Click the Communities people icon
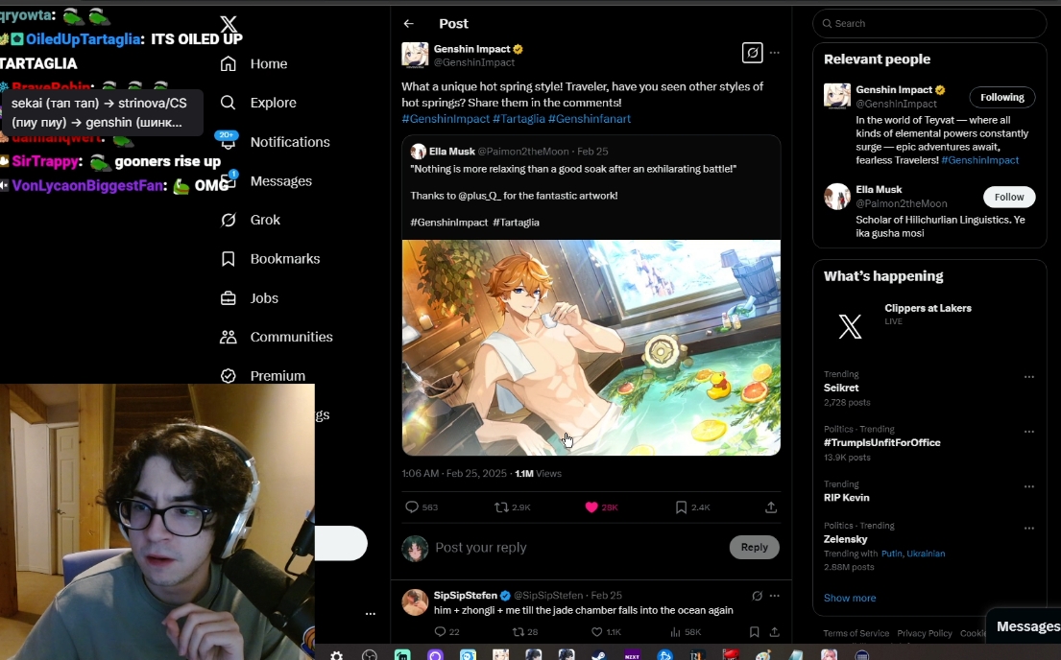 229,337
